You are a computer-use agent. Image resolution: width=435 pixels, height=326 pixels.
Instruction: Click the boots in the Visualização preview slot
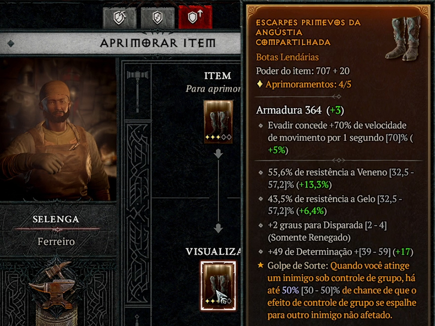pos(219,286)
